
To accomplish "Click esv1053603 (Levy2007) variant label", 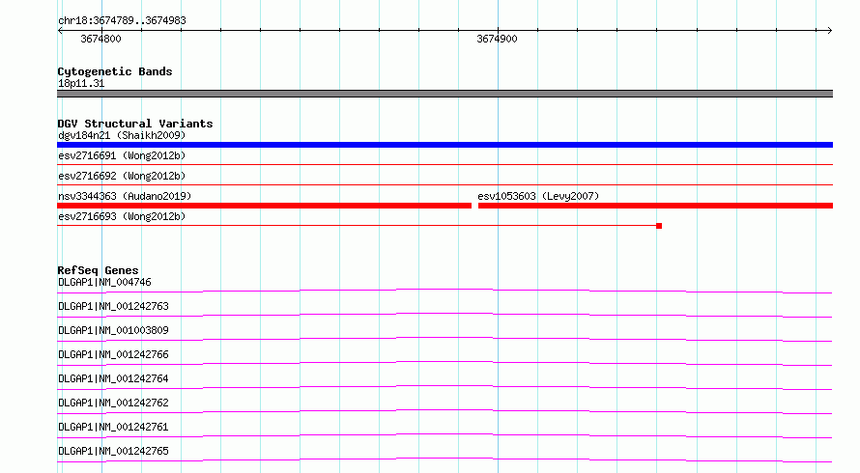I will pyautogui.click(x=538, y=196).
